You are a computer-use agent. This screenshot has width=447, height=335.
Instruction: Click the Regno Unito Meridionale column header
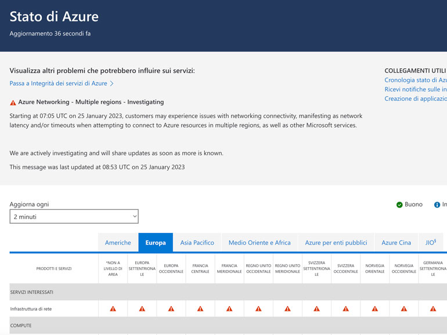[x=287, y=268]
